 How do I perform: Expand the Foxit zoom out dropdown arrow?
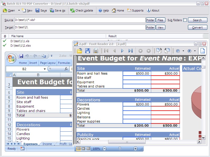pyautogui.click(x=183, y=51)
